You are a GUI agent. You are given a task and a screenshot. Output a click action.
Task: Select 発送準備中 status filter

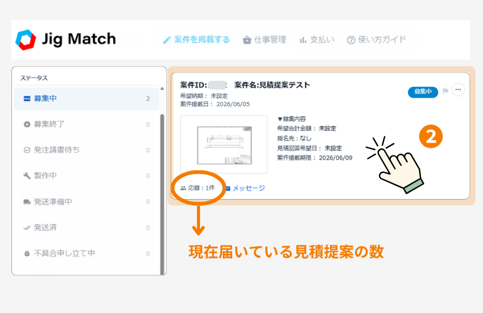pos(87,202)
